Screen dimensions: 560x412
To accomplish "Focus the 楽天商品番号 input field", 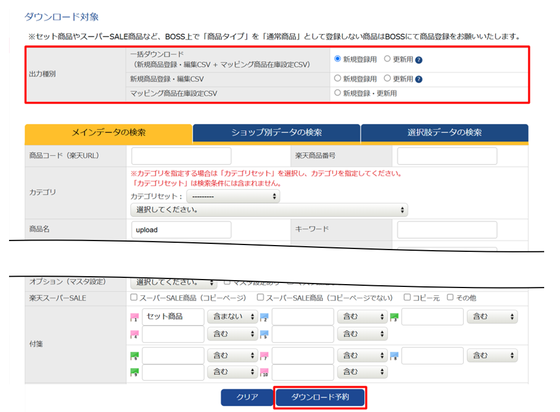I will coord(447,156).
